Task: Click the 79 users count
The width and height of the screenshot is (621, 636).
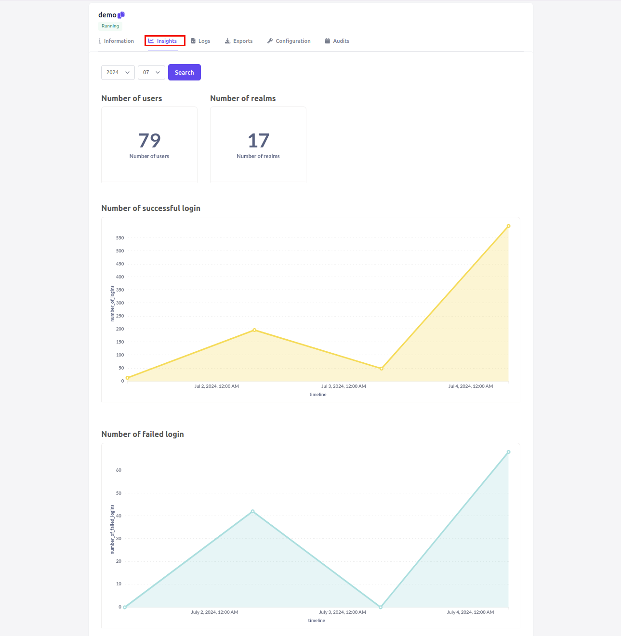Action: [x=149, y=141]
